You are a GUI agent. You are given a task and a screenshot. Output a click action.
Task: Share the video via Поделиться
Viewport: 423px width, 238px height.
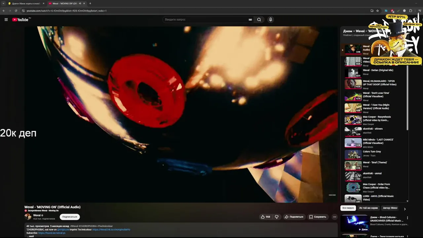[x=294, y=217]
